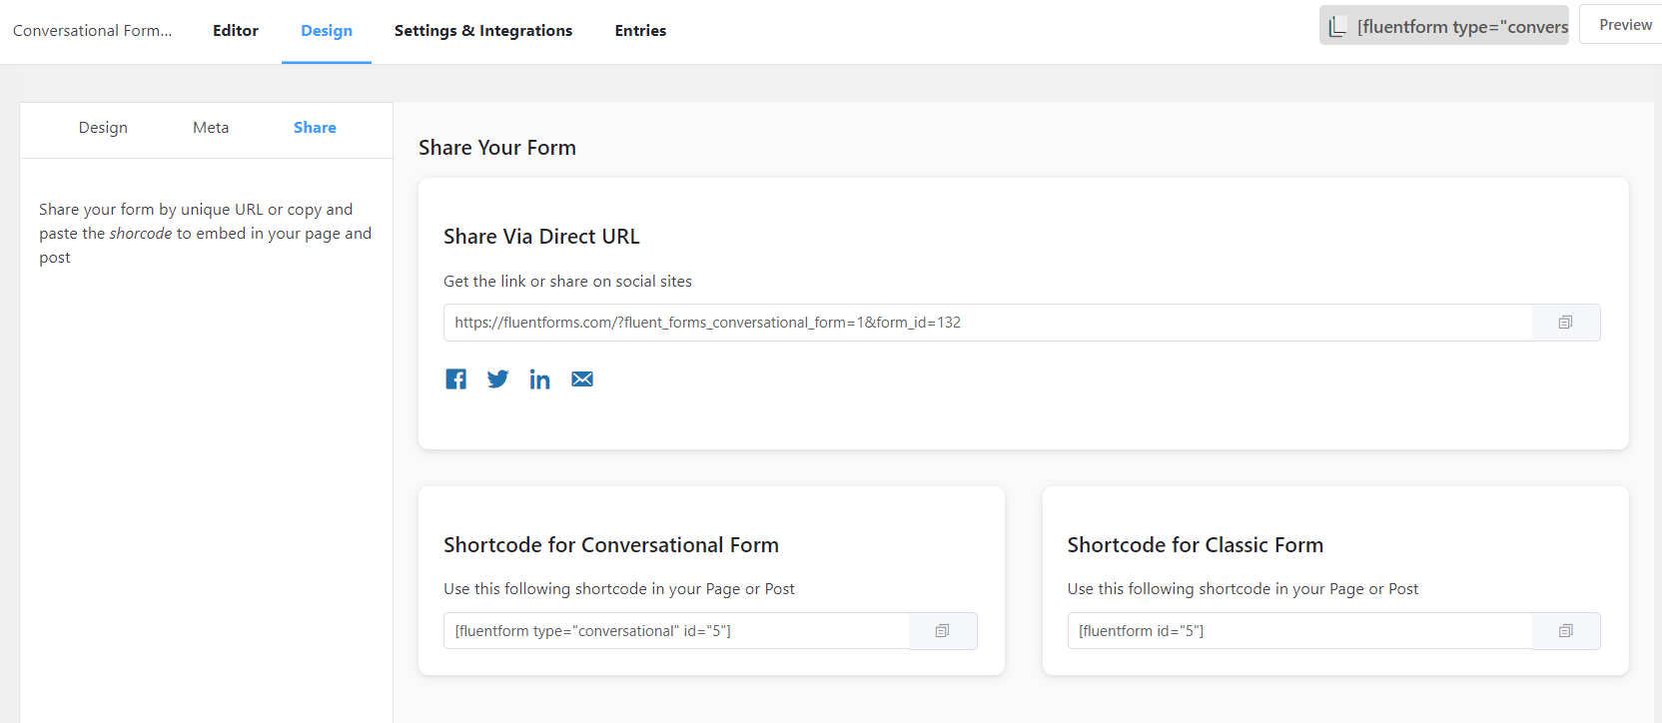The image size is (1662, 723).
Task: Click the shortcode icon in header
Action: click(x=1337, y=27)
